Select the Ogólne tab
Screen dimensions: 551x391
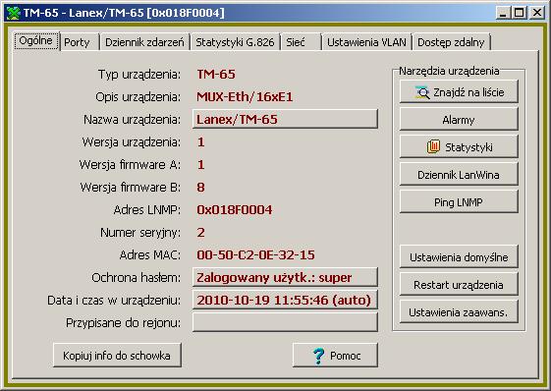point(35,41)
